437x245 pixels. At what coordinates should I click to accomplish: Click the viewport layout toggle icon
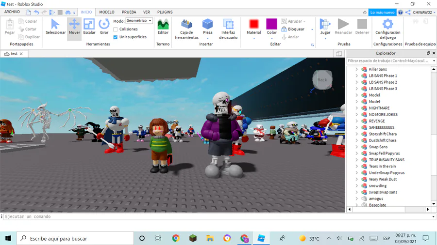339,54
